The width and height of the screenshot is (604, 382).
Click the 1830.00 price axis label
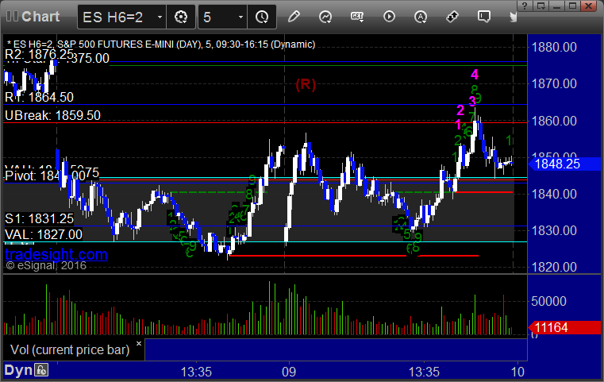pyautogui.click(x=554, y=230)
